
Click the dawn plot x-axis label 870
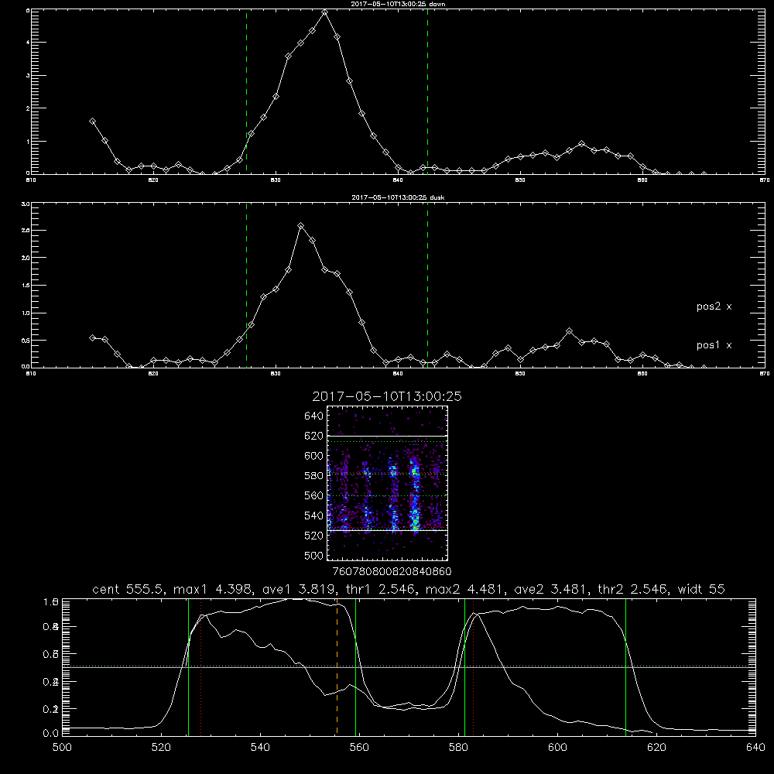[x=765, y=180]
